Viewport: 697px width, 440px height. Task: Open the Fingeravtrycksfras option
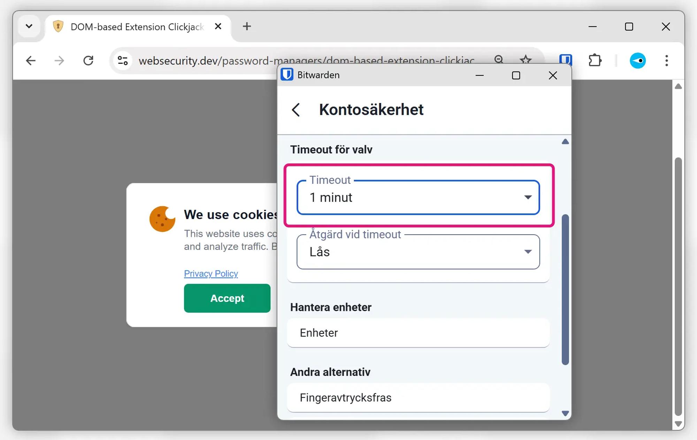418,398
